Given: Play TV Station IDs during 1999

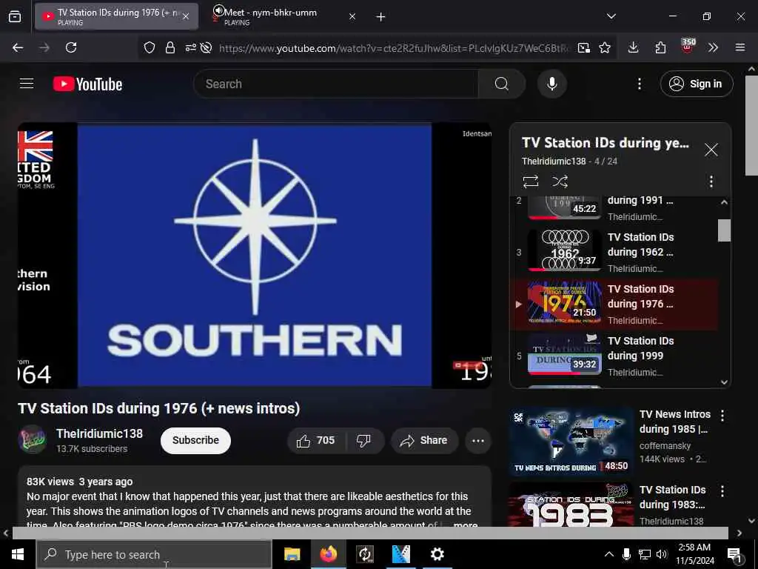Looking at the screenshot, I should coord(614,356).
